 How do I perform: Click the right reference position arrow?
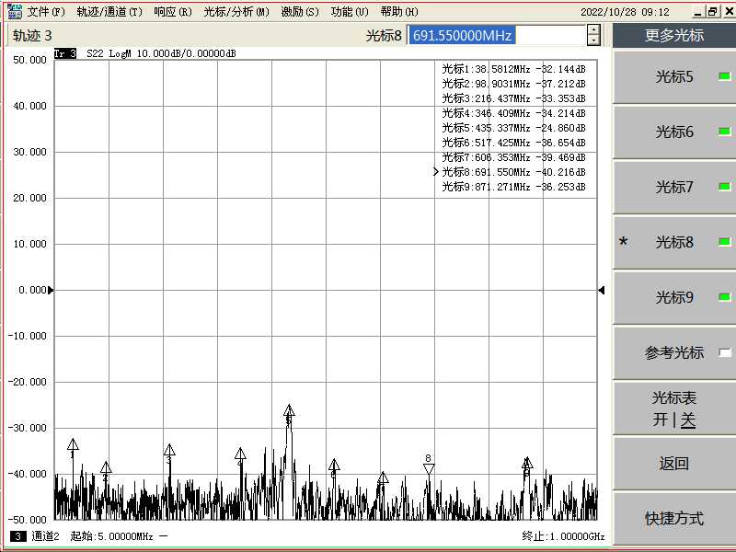(x=601, y=290)
